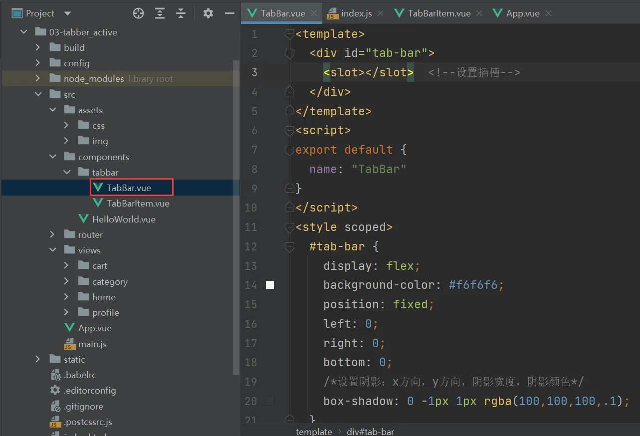Click the 'library root' label next to node_modules
Viewport: 640px width, 436px height.
[x=151, y=78]
